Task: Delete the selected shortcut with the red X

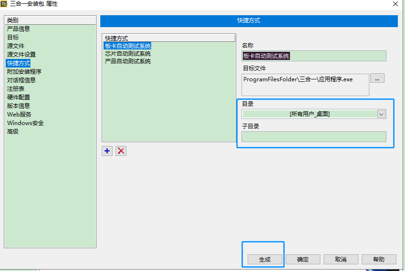Action: pos(121,151)
